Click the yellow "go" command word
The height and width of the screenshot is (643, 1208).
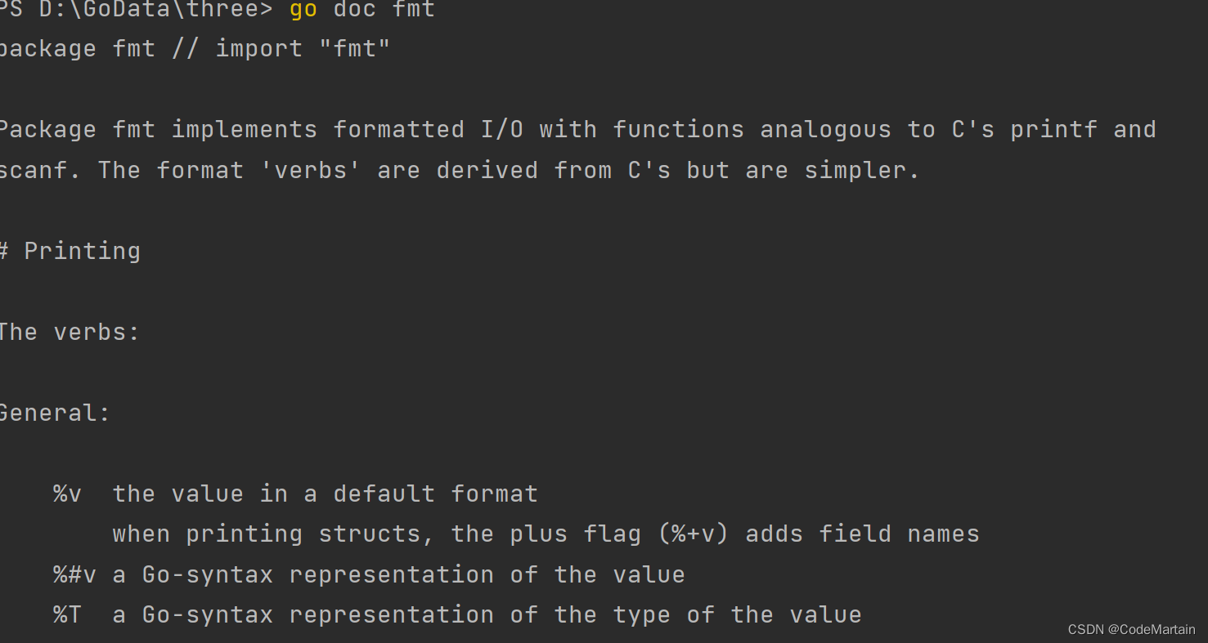tap(303, 10)
